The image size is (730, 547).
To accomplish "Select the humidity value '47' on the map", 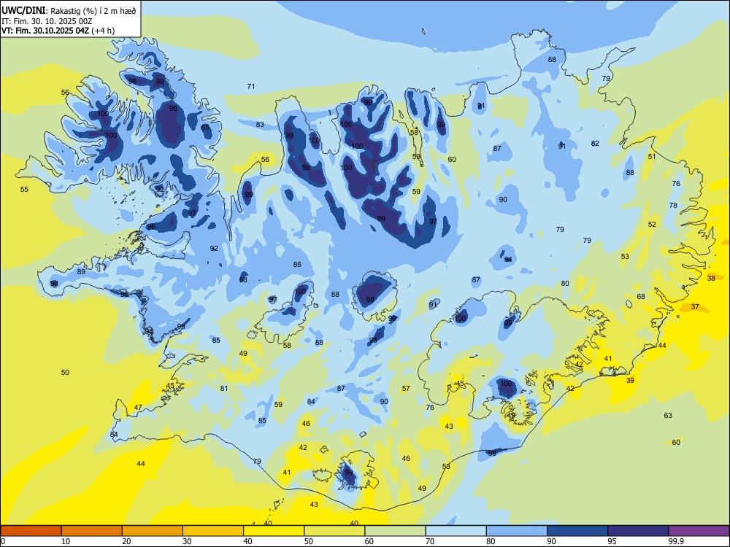I will coord(138,407).
